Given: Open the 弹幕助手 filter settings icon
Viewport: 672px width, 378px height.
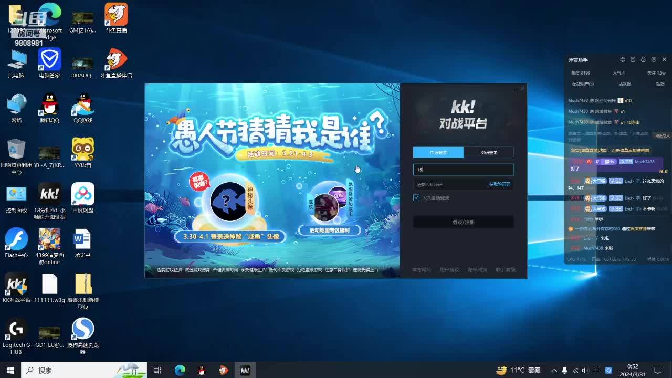Looking at the screenshot, I should 623,60.
